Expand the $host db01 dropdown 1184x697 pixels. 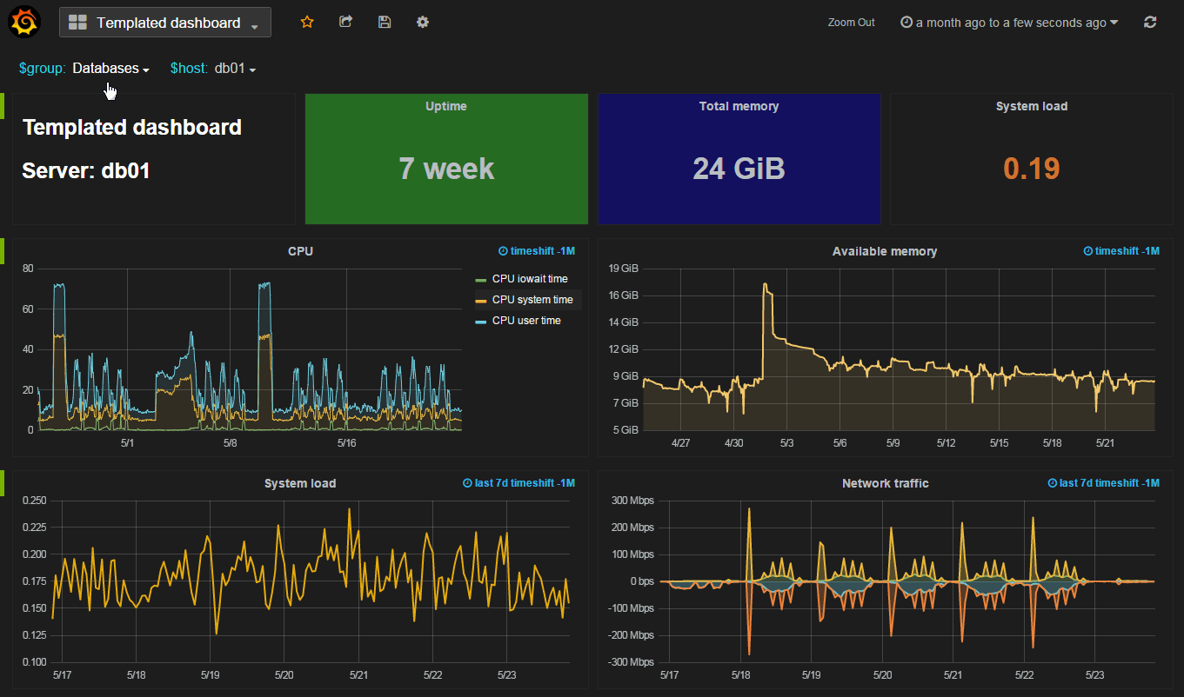click(235, 68)
